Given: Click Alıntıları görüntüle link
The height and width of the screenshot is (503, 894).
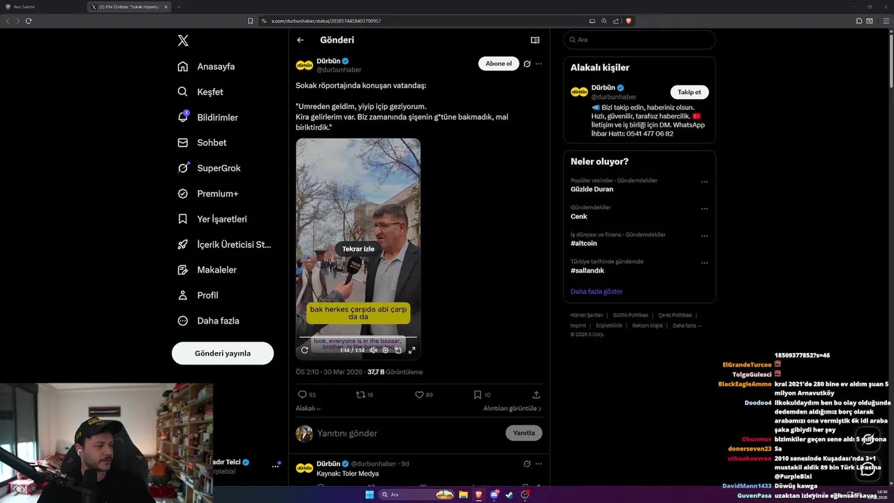Looking at the screenshot, I should (513, 409).
